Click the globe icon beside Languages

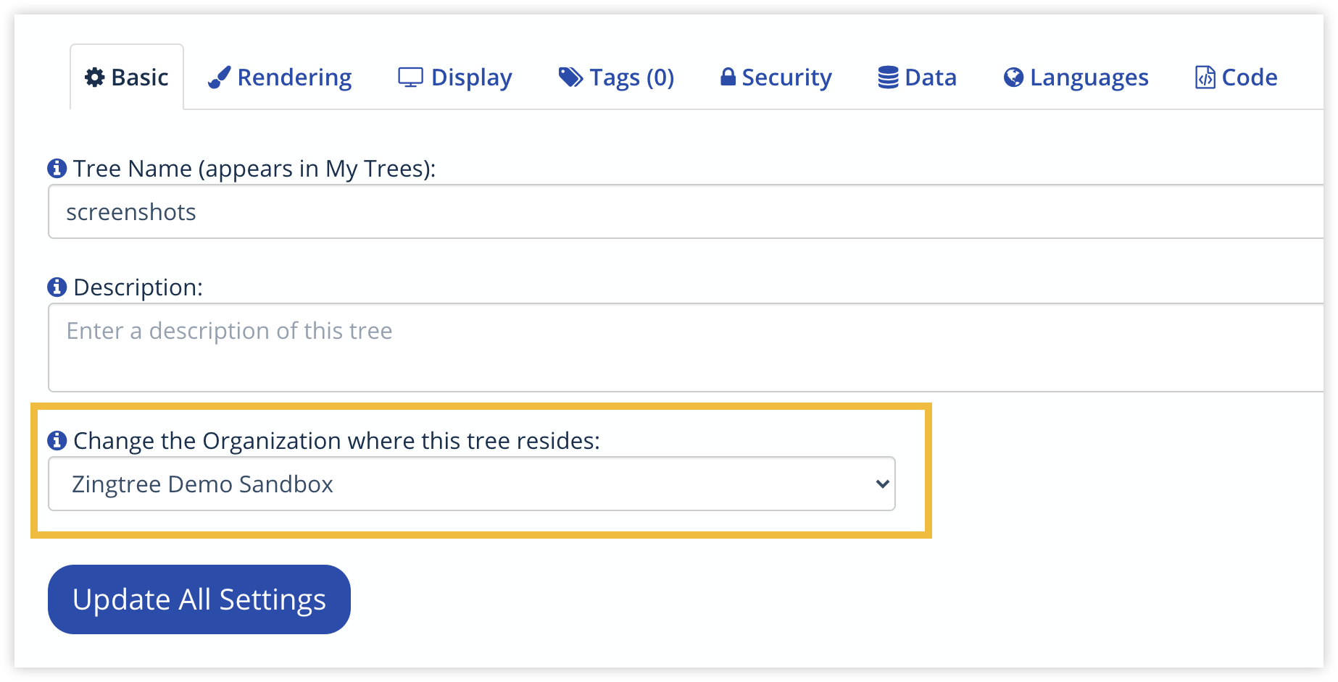click(x=1012, y=76)
